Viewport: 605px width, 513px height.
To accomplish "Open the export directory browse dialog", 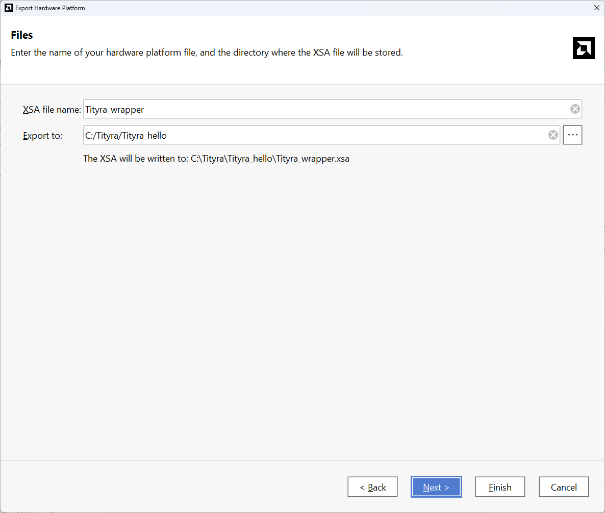I will [572, 135].
